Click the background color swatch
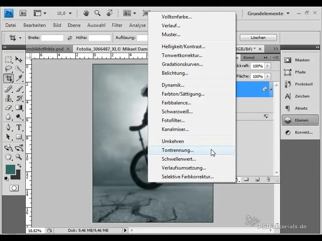This screenshot has height=241, width=322. click(x=18, y=177)
